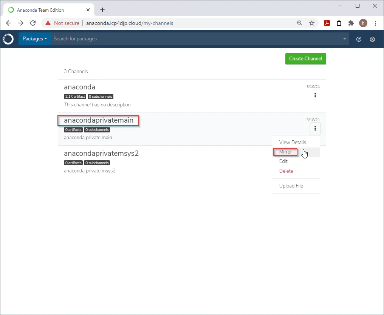
Task: Go forward in browser history
Action: 21,23
